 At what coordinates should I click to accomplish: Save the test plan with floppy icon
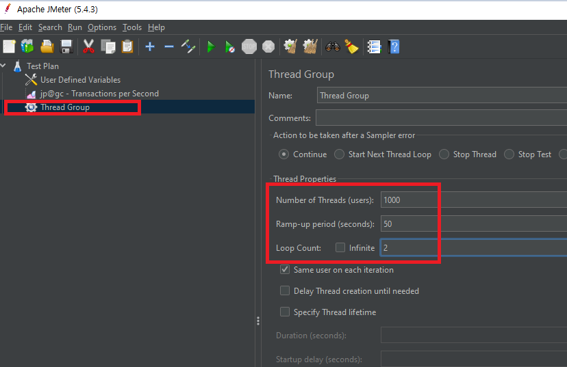(66, 46)
